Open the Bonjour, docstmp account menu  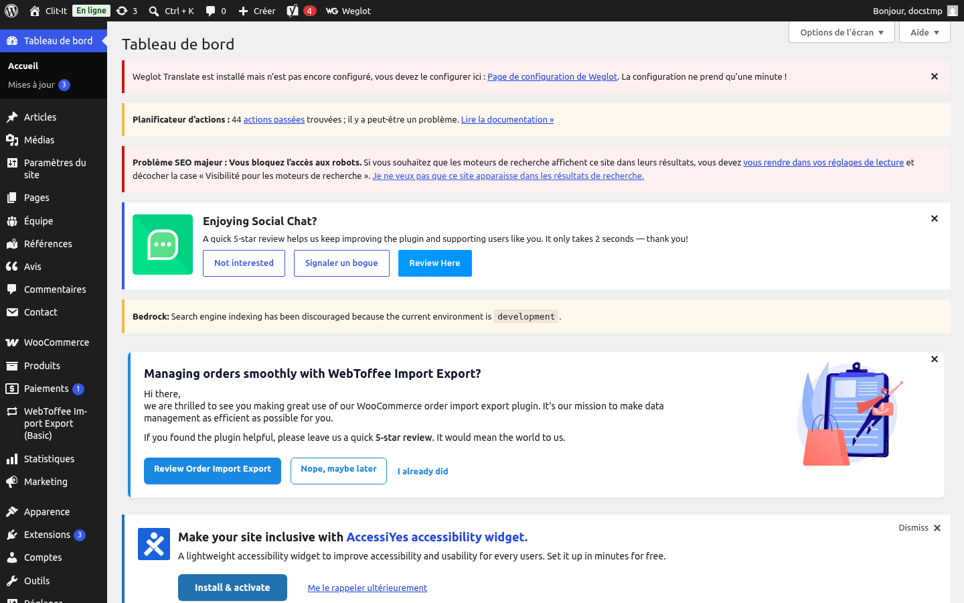pyautogui.click(x=915, y=11)
